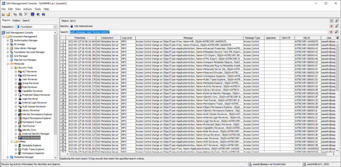The height and width of the screenshot is (167, 341).
Task: Switch to the Folders tab
Action: pos(16,20)
